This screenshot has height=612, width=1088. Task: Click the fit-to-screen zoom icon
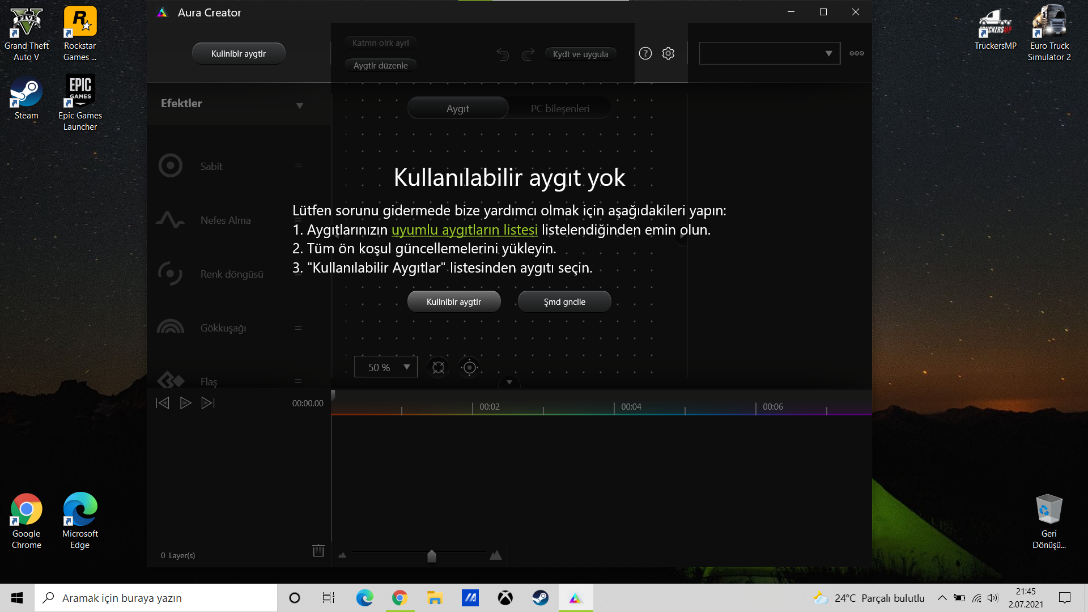(438, 367)
